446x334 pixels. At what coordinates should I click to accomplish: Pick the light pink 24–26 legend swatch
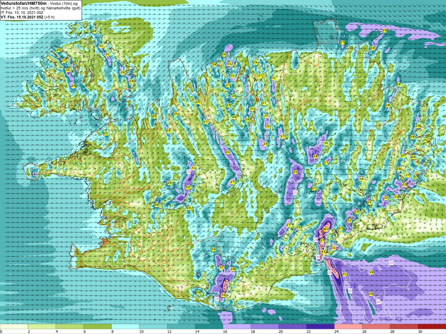pos(348,327)
